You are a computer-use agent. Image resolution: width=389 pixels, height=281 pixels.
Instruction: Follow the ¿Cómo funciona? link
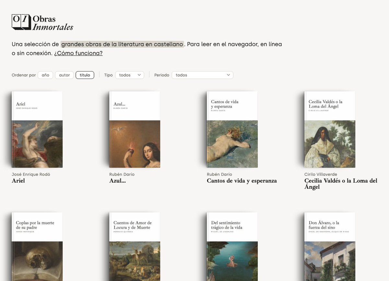[x=78, y=53]
